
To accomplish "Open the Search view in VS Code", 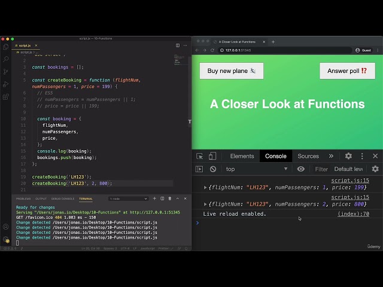I will click(x=5, y=59).
